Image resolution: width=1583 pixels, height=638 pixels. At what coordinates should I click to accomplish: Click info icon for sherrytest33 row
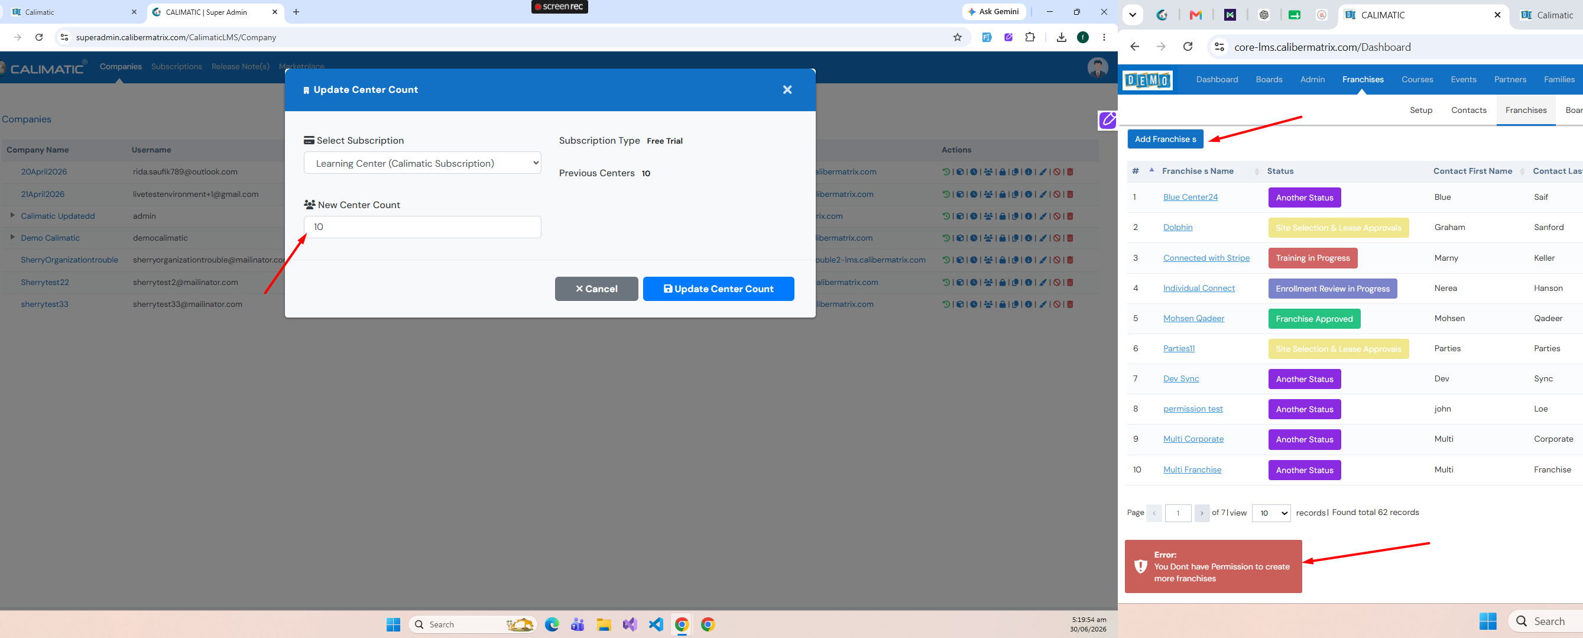(1029, 305)
